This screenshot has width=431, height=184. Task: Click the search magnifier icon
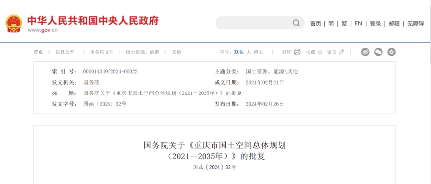point(296,23)
